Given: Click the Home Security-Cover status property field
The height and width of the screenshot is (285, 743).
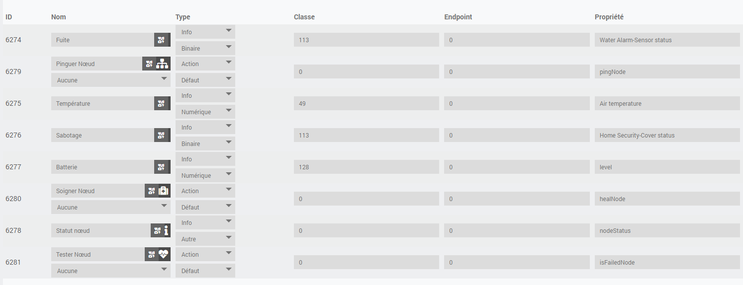Looking at the screenshot, I should [667, 135].
